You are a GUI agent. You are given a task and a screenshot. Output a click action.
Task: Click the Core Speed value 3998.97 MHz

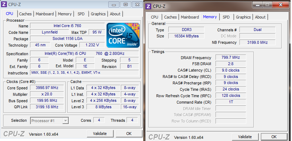(x=47, y=88)
